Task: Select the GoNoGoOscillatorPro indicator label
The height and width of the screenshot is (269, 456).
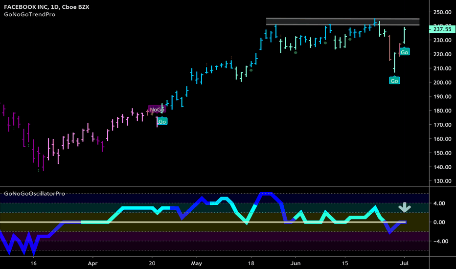Action: click(35, 193)
